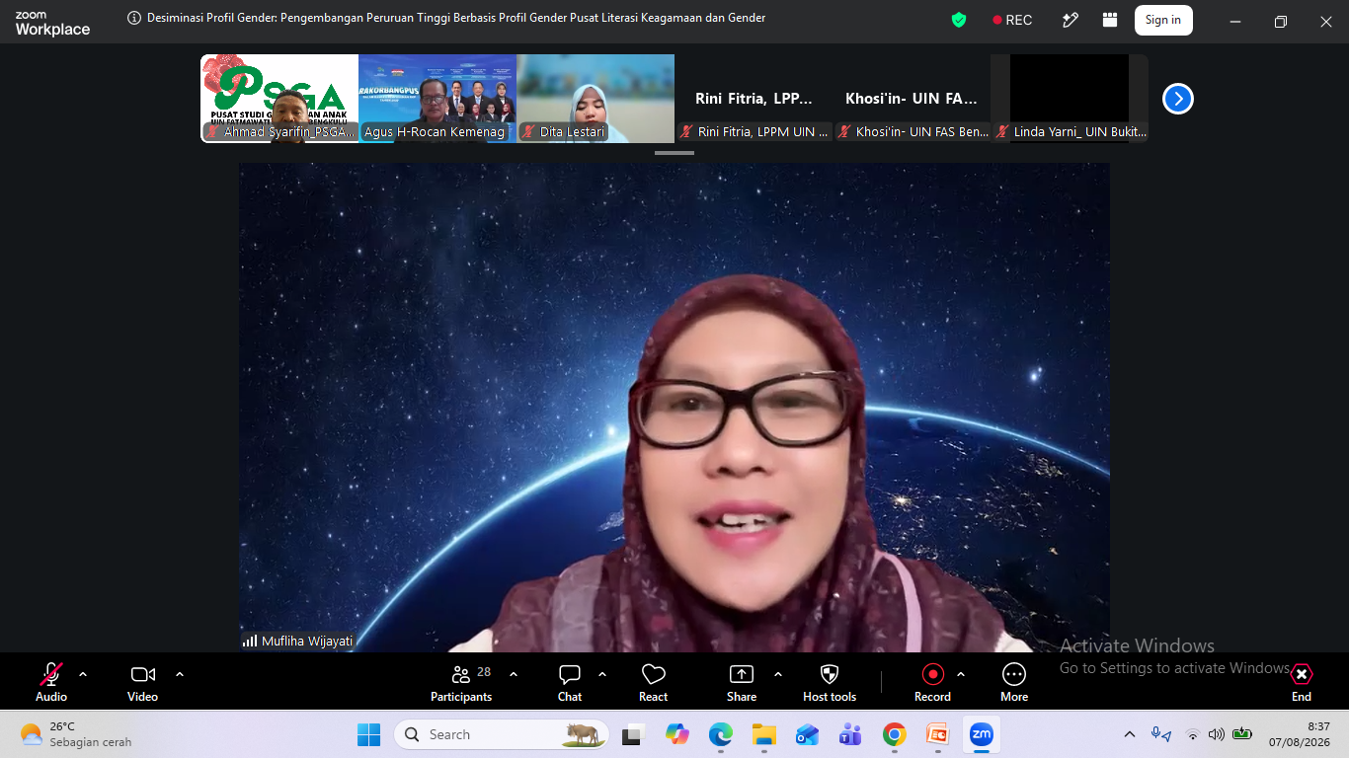Select Rini Fitria's participant tile

tap(754, 99)
